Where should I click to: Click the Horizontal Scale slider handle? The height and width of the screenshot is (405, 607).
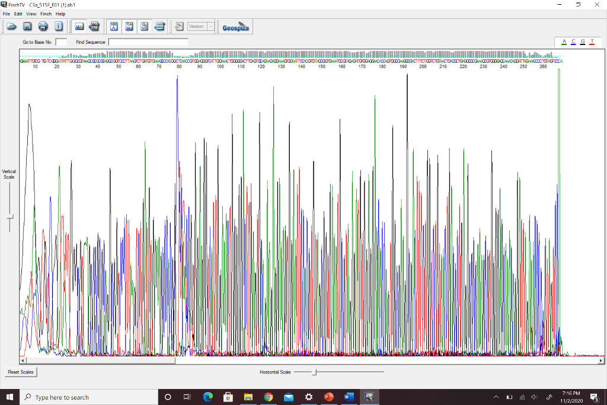pos(315,372)
